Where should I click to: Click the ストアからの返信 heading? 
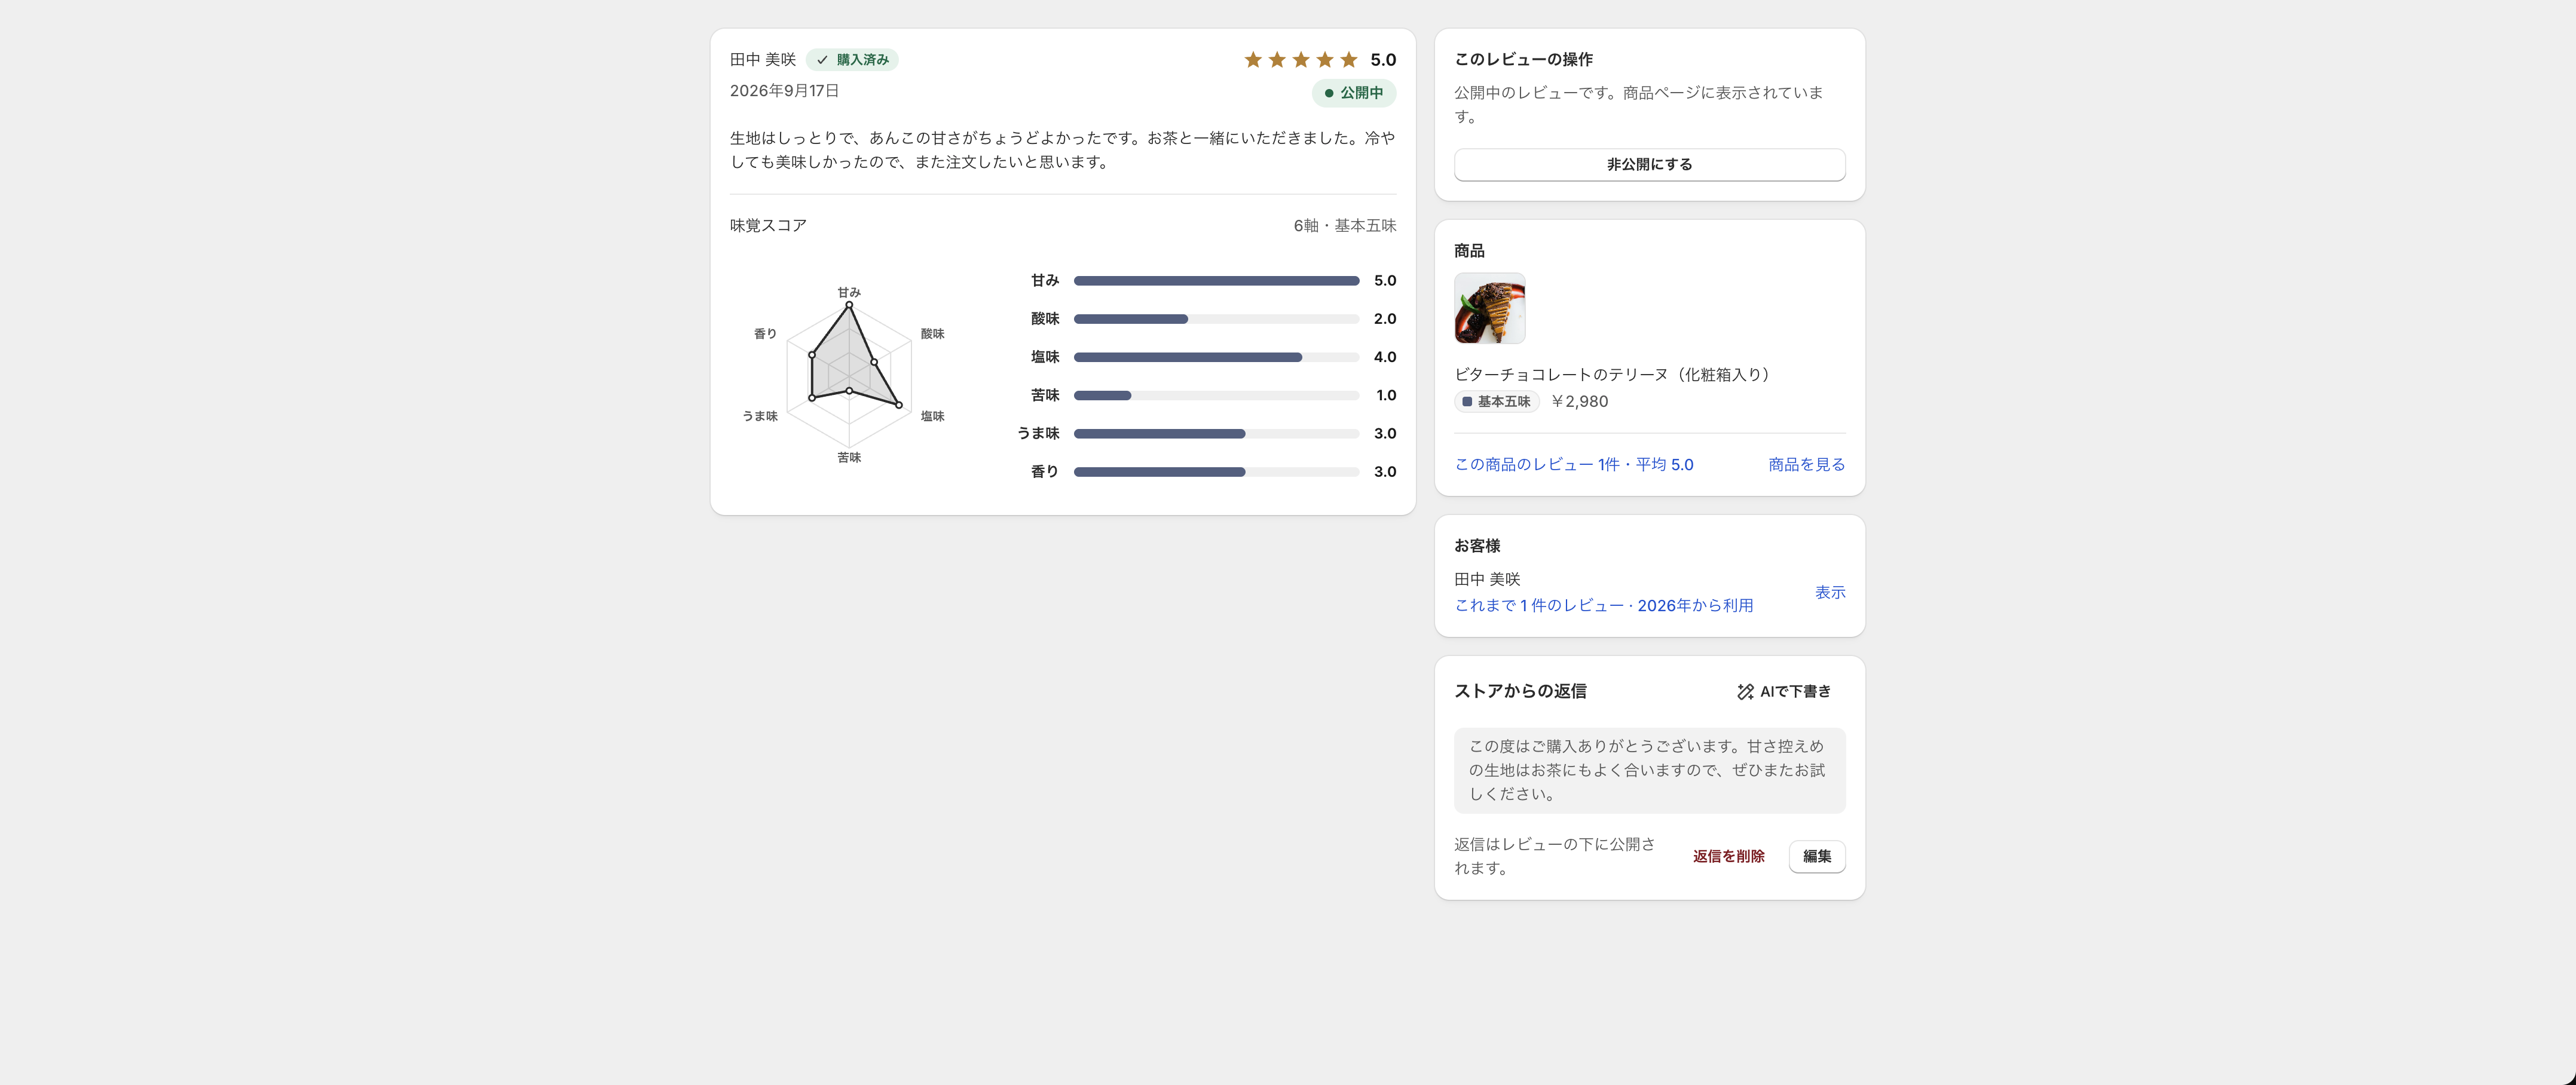(x=1520, y=692)
